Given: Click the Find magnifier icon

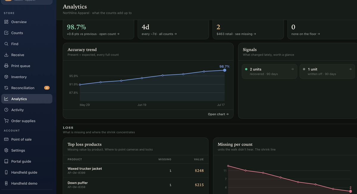Looking at the screenshot, I should (x=6, y=44).
